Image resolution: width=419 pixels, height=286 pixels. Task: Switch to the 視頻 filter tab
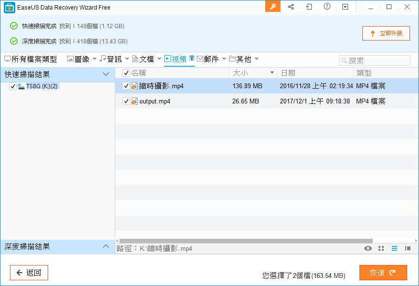click(x=181, y=58)
